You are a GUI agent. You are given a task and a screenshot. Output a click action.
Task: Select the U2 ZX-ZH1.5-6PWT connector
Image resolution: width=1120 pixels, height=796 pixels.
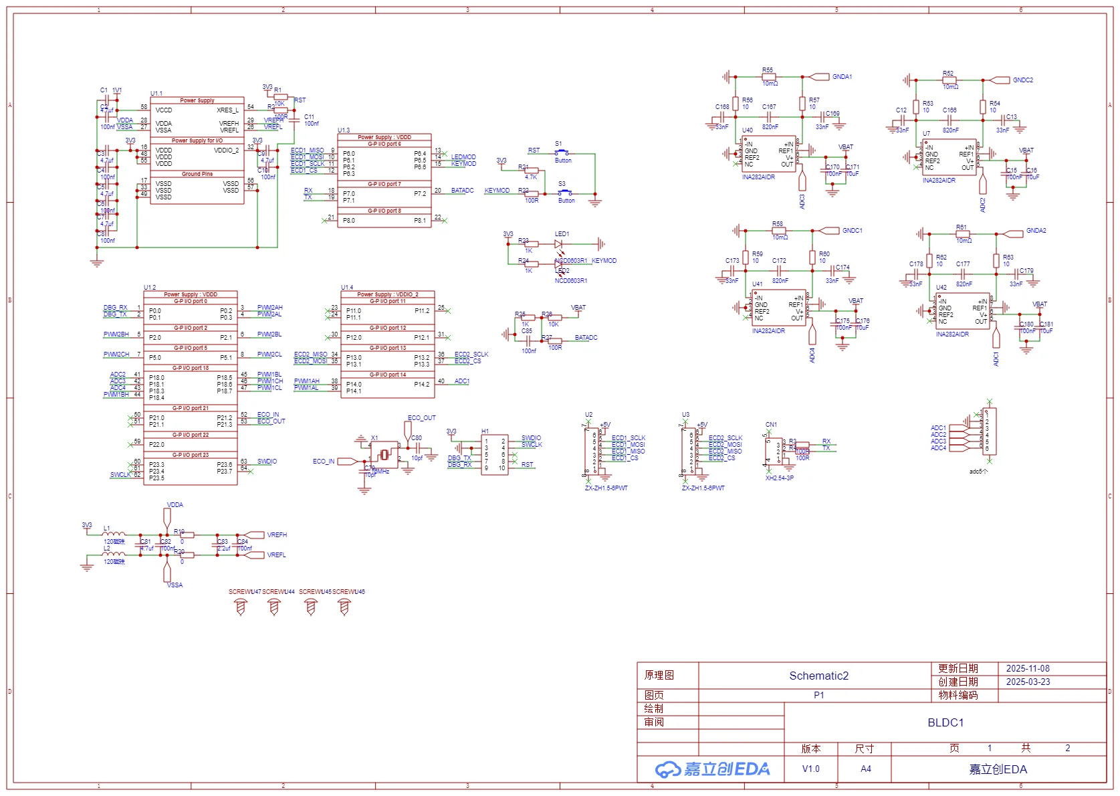[x=592, y=451]
